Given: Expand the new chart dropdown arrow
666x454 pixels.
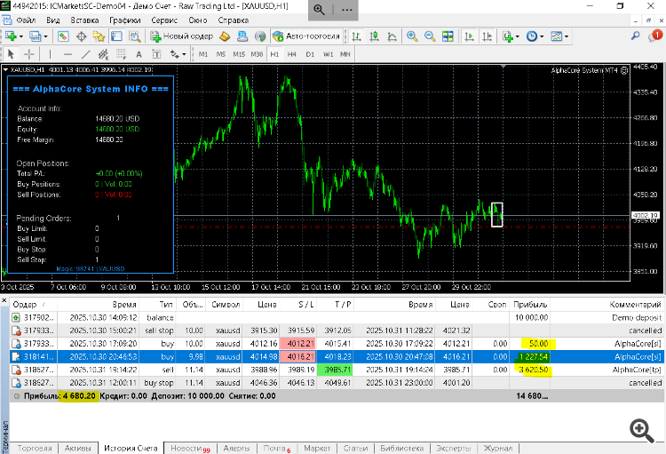Looking at the screenshot, I should coord(22,36).
